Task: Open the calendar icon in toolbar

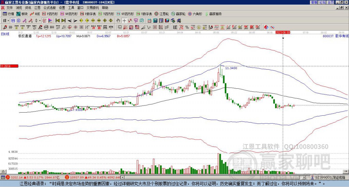Action: coord(149,20)
